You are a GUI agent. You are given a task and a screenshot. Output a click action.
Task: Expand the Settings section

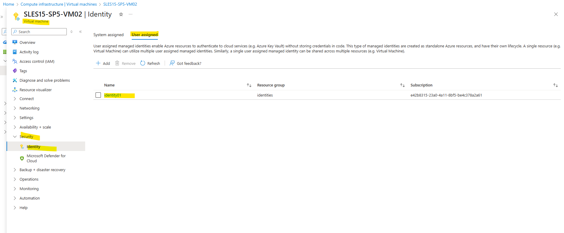(x=26, y=118)
